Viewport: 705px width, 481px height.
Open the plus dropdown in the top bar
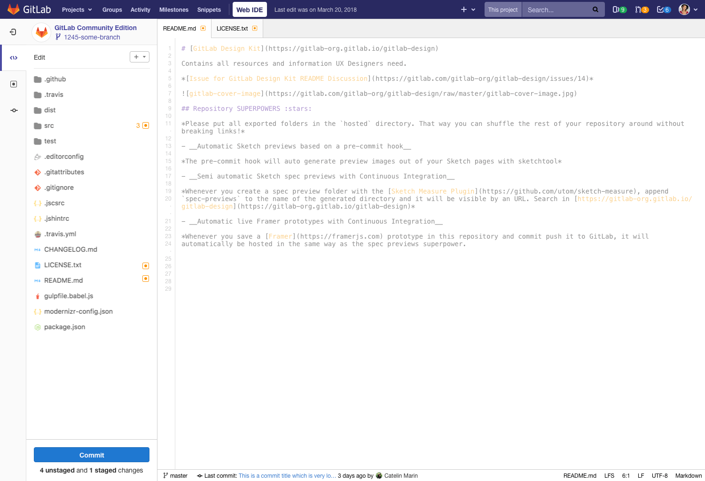coord(467,9)
